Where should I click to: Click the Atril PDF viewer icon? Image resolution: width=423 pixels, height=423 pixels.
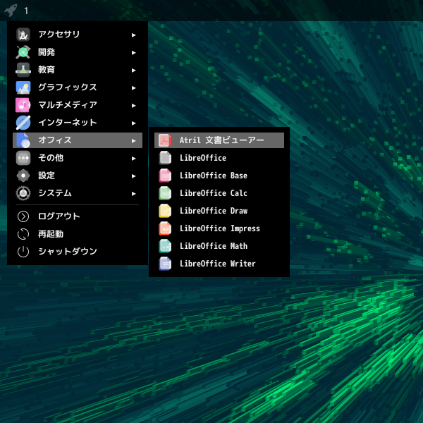165,140
